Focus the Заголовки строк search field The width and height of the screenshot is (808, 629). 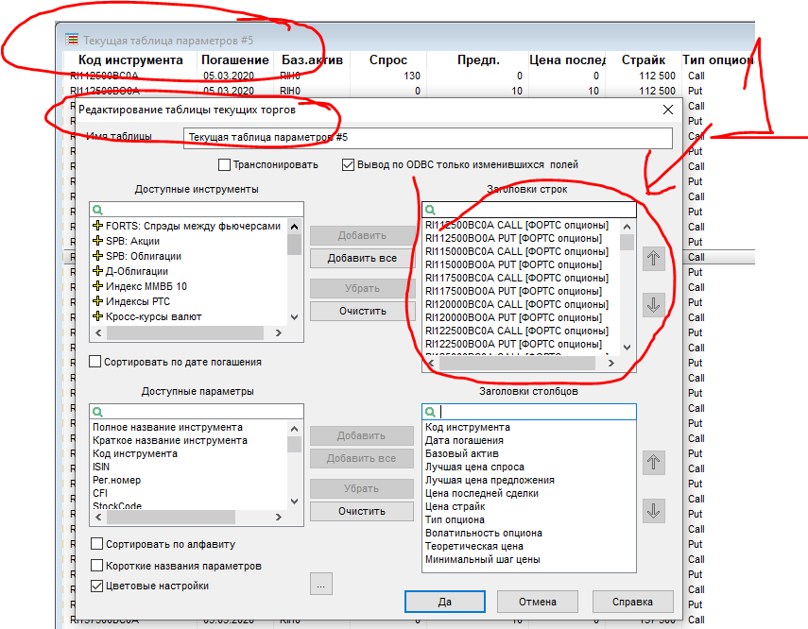529,210
